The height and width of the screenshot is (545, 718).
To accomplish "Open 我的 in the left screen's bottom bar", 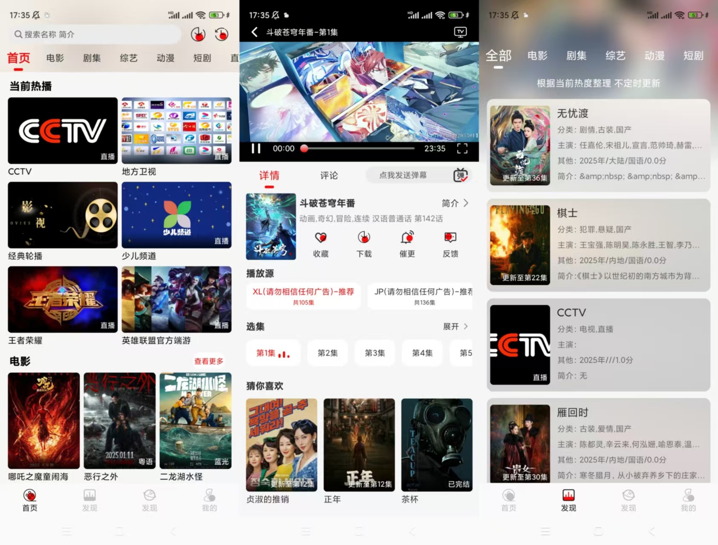I will [209, 500].
